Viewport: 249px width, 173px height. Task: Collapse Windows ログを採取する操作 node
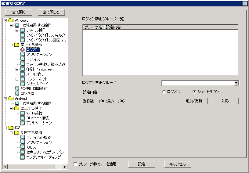tap(11, 25)
